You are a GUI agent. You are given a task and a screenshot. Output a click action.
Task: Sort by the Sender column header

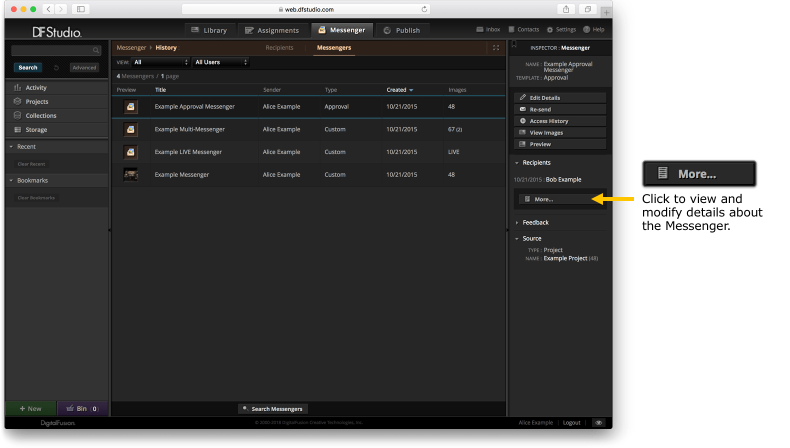272,90
